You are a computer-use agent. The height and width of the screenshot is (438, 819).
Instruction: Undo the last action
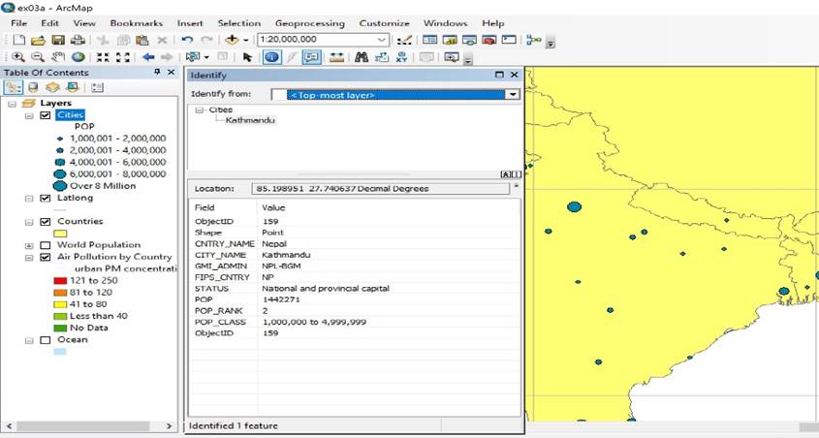click(x=187, y=40)
